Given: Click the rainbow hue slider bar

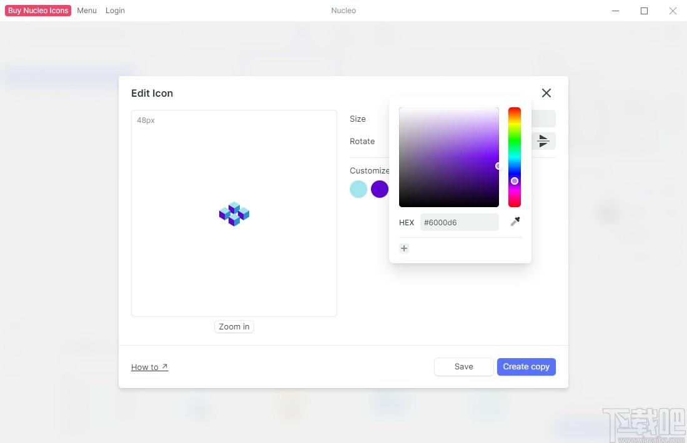Looking at the screenshot, I should (515, 157).
